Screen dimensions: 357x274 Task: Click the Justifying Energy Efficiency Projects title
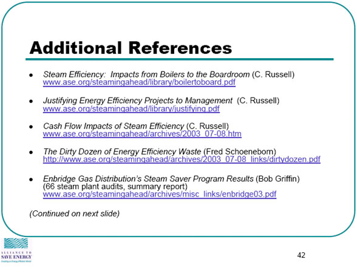click(138, 101)
